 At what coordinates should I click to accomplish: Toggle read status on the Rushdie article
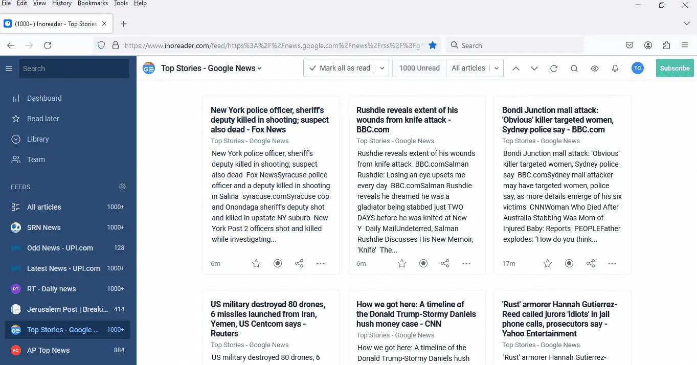click(x=423, y=263)
